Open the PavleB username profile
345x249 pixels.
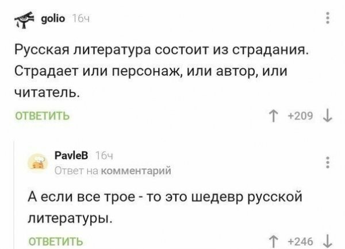pos(71,156)
